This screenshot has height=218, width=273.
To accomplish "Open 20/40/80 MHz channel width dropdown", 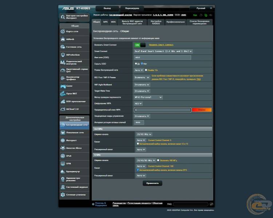I will click(146, 160).
